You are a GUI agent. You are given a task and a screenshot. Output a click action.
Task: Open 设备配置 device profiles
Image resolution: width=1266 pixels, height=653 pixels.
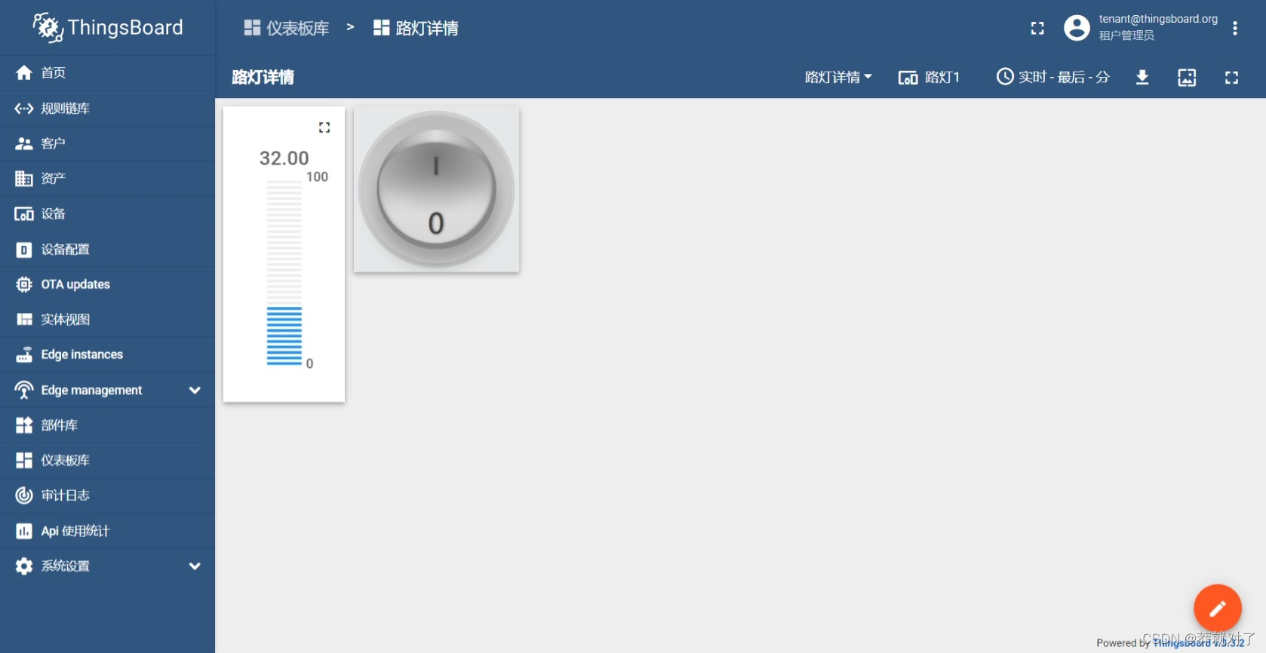tap(107, 250)
